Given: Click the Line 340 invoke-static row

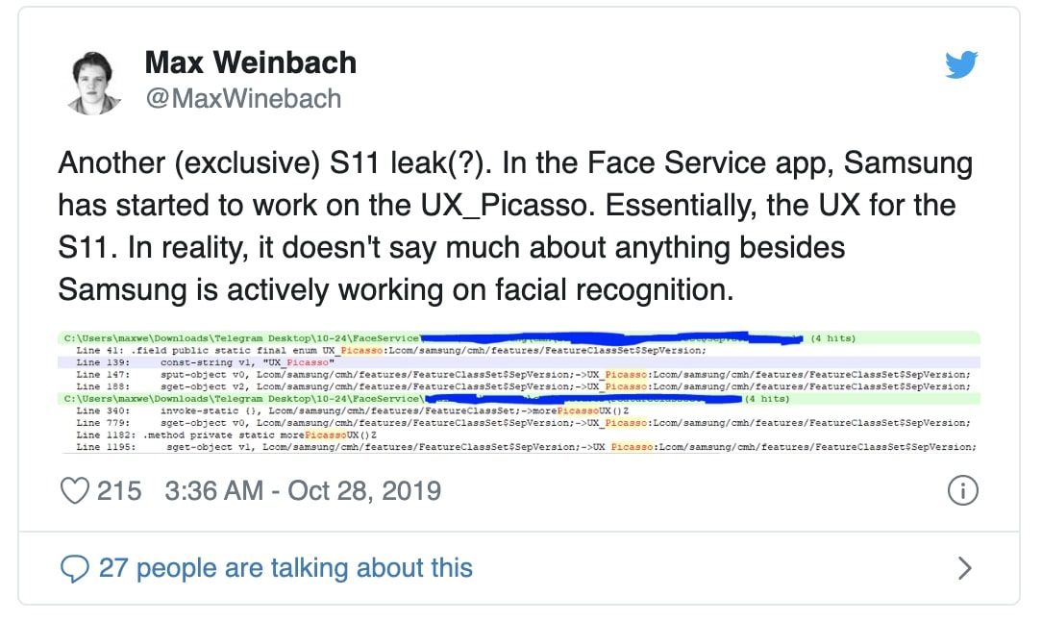Looking at the screenshot, I should tap(385, 410).
